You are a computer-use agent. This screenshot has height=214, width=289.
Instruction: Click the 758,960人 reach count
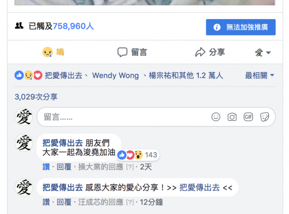point(73,26)
